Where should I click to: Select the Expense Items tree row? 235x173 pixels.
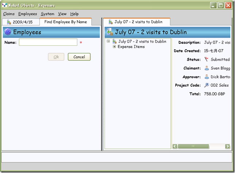131,46
